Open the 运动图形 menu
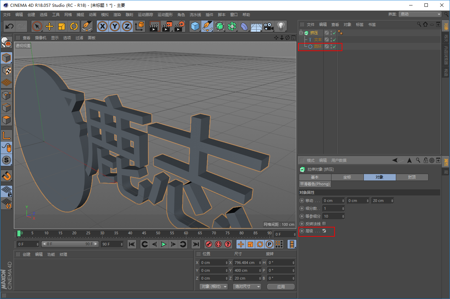450x299 pixels. [x=165, y=15]
